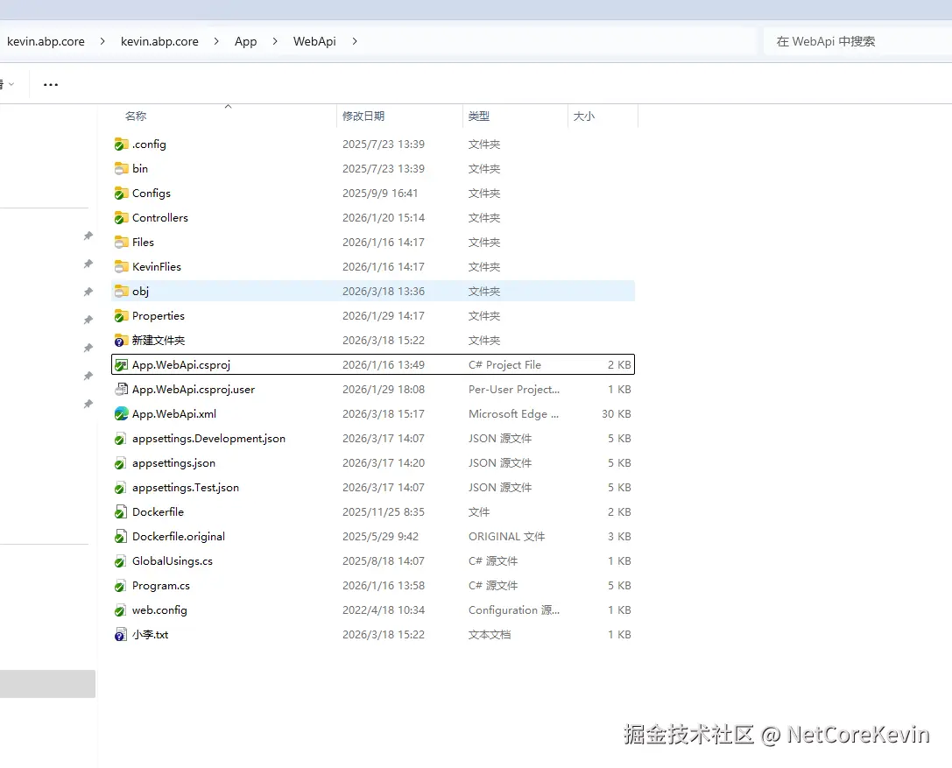Navigate to second kevin.abp.core breadcrumb

(x=159, y=41)
